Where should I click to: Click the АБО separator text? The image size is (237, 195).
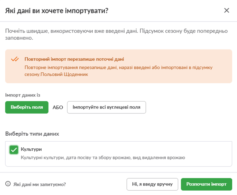(x=58, y=108)
